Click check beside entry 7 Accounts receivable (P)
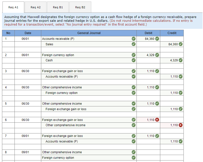Viewport: 203px width, 162px height. coord(133,141)
